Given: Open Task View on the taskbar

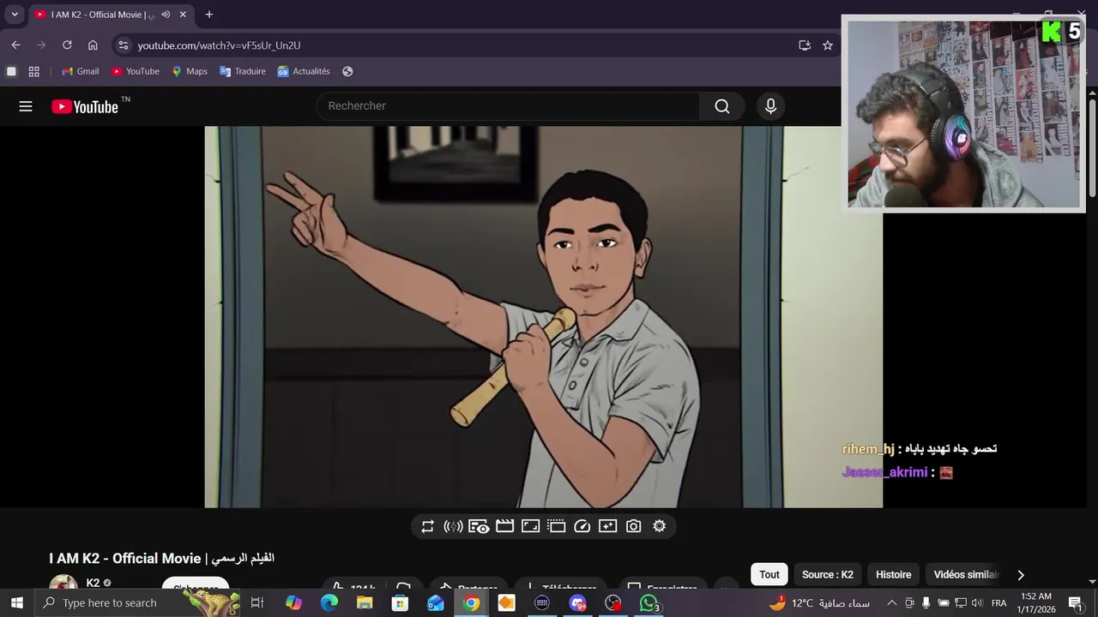Looking at the screenshot, I should coord(256,603).
